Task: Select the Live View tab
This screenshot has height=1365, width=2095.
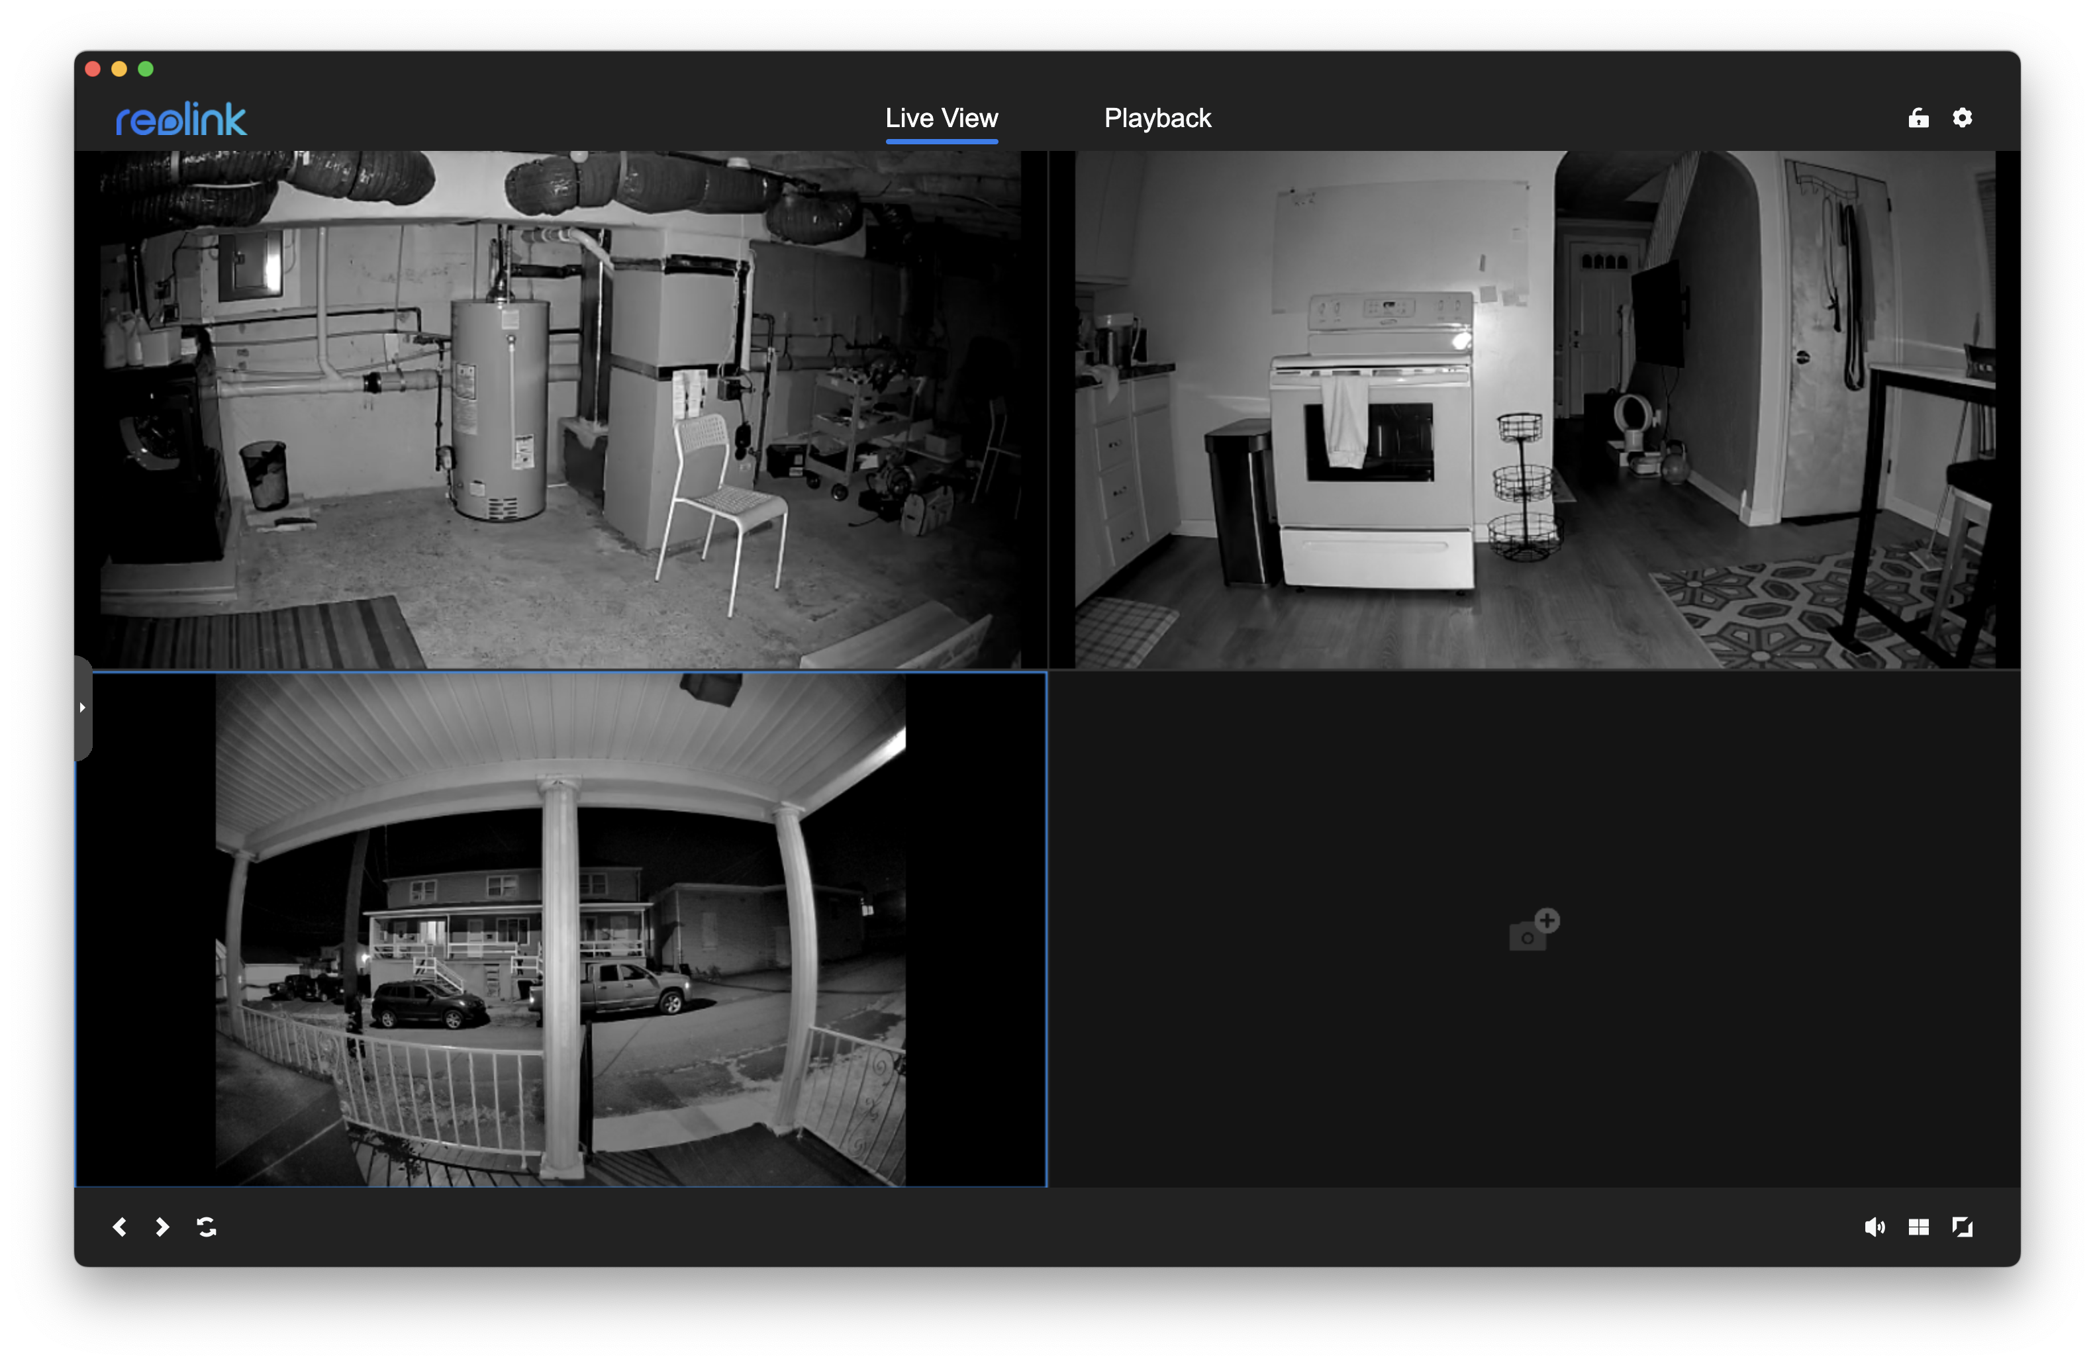Action: [x=941, y=117]
